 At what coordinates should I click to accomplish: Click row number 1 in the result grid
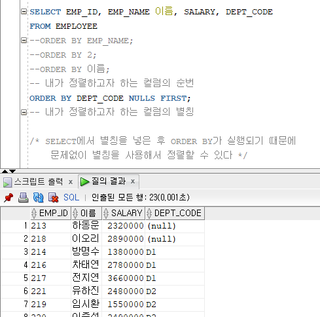point(16,226)
